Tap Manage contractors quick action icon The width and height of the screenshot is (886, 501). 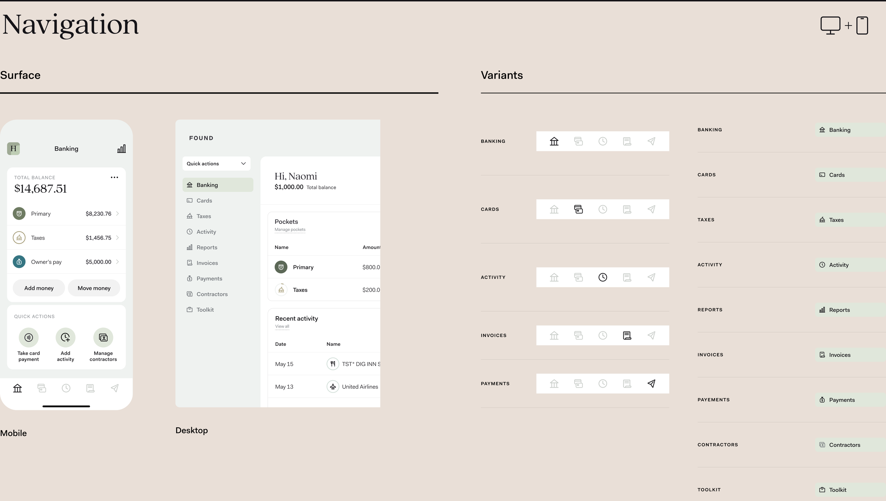click(x=103, y=337)
